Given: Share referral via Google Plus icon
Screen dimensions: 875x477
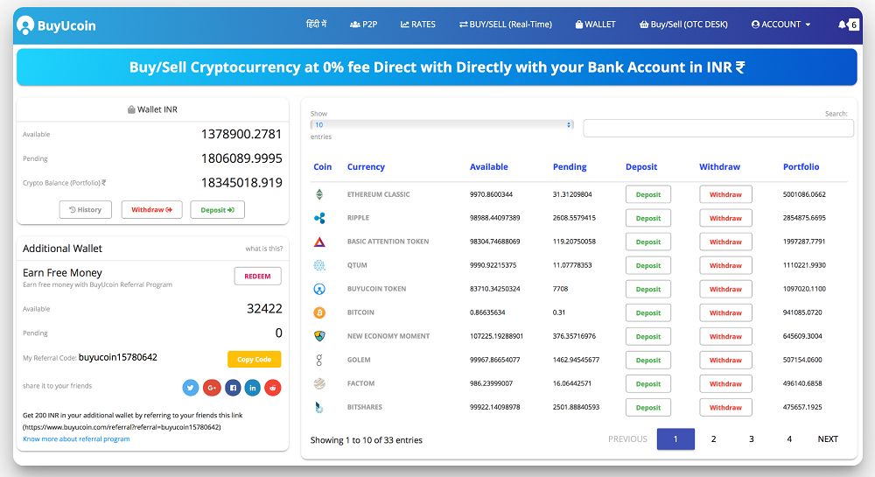Looking at the screenshot, I should pyautogui.click(x=212, y=387).
